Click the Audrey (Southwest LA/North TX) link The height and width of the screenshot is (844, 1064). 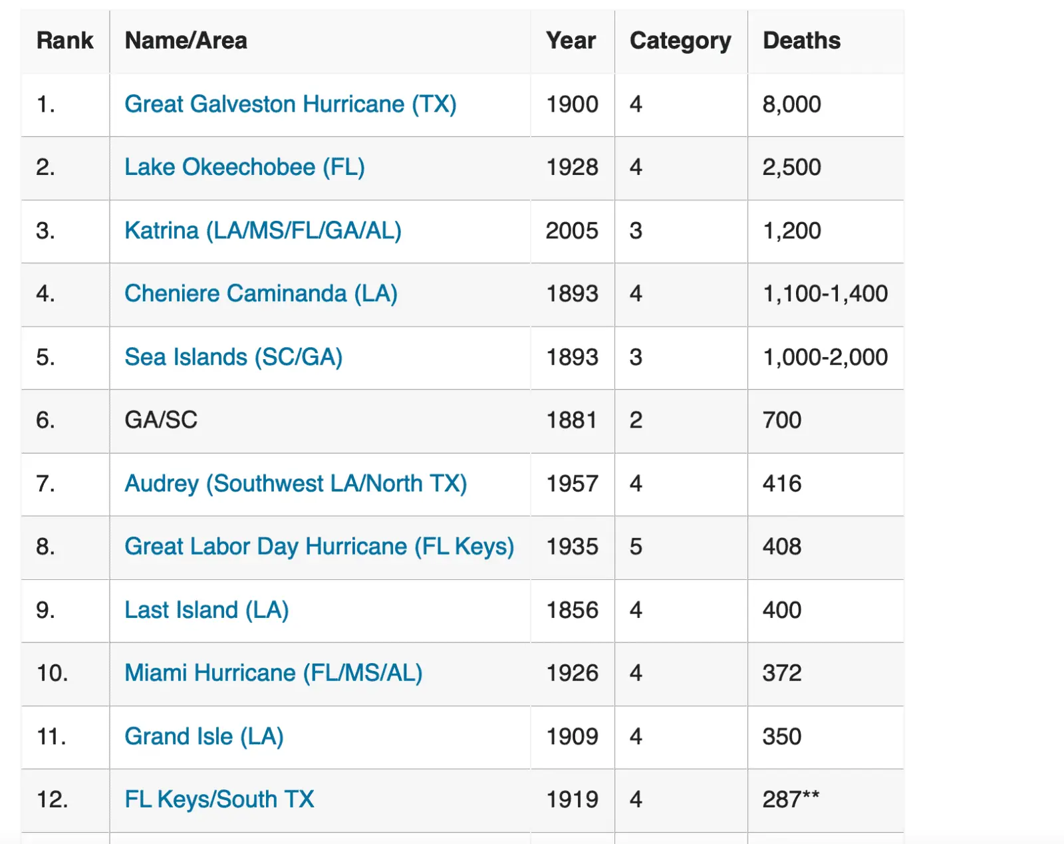pos(295,484)
